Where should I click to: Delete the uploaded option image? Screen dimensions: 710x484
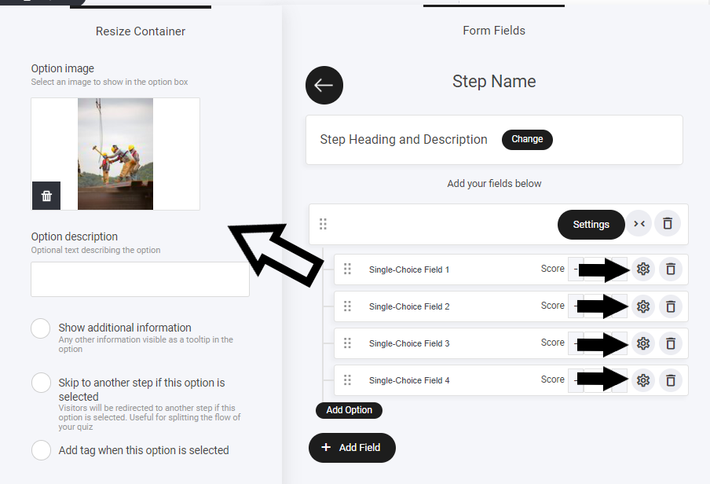(46, 196)
